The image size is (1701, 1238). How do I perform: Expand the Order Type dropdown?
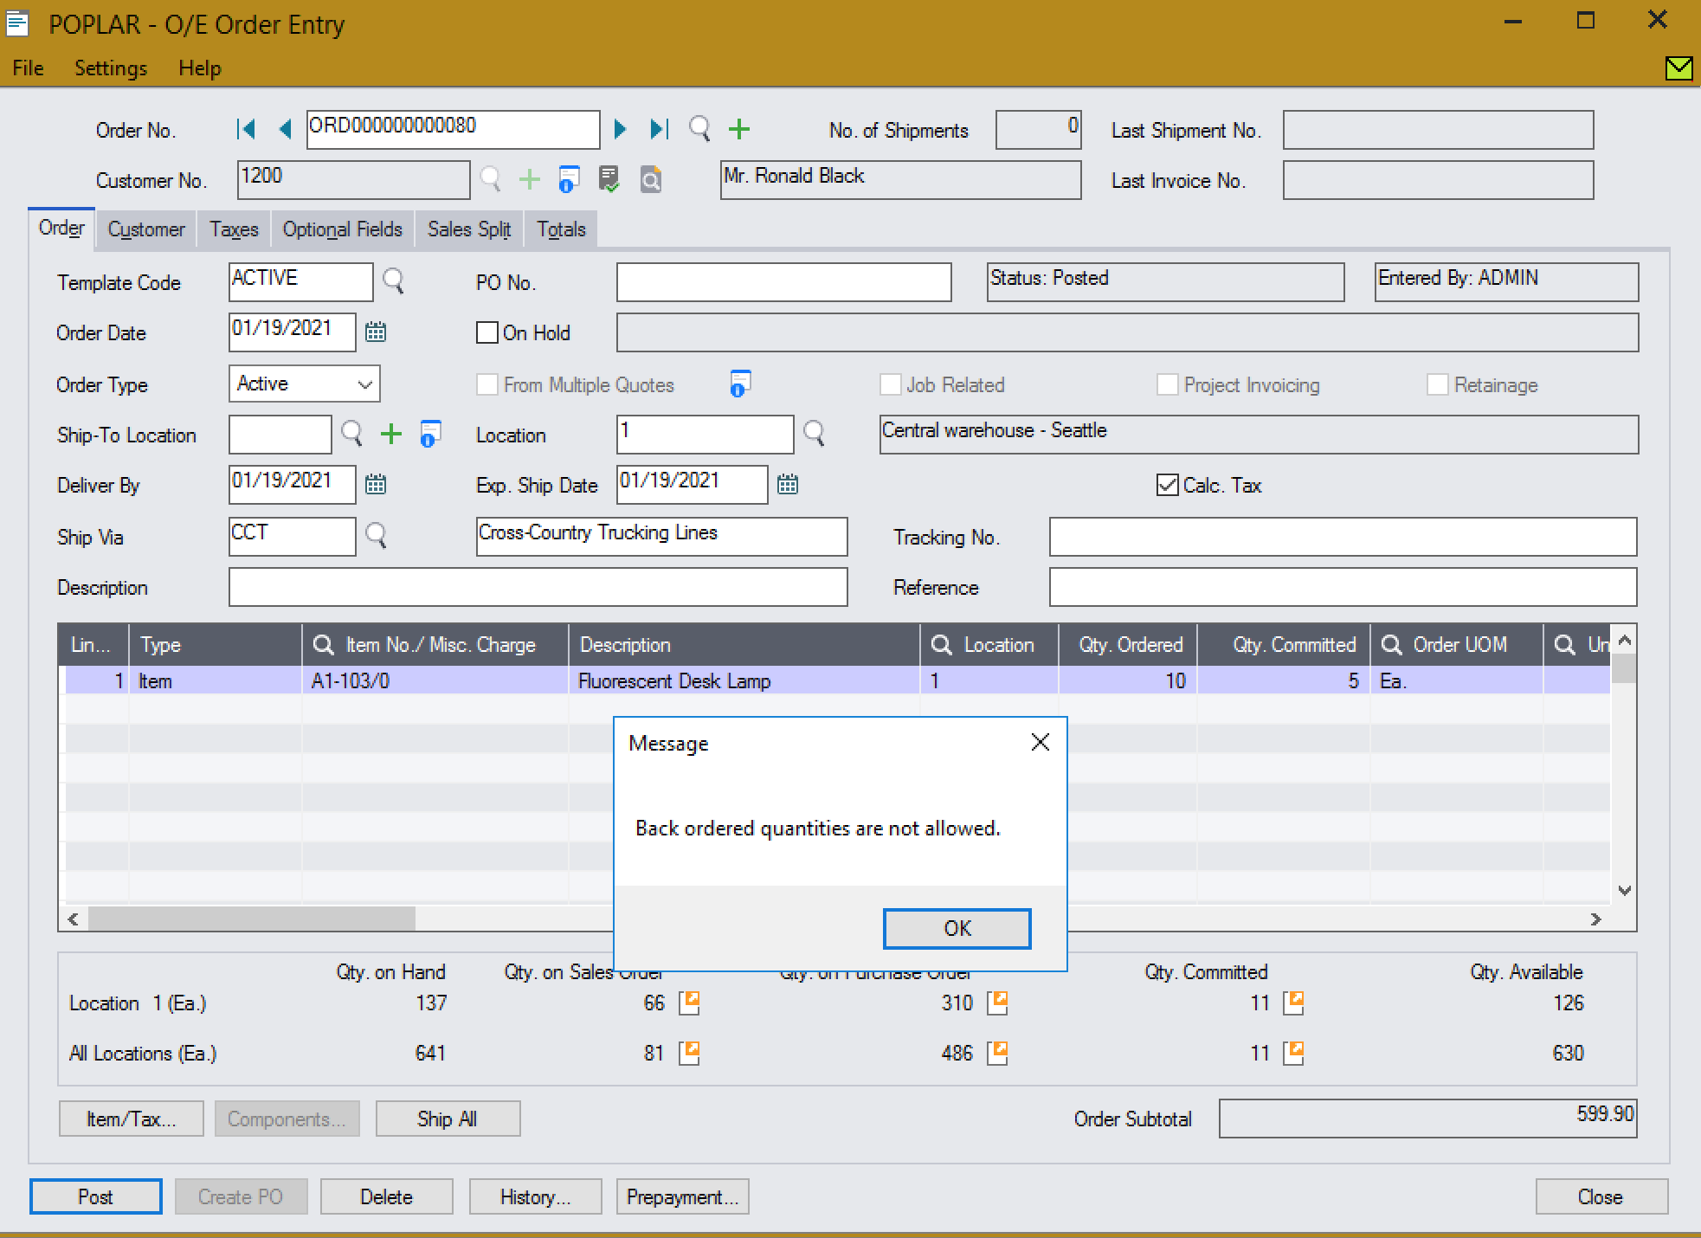point(365,384)
